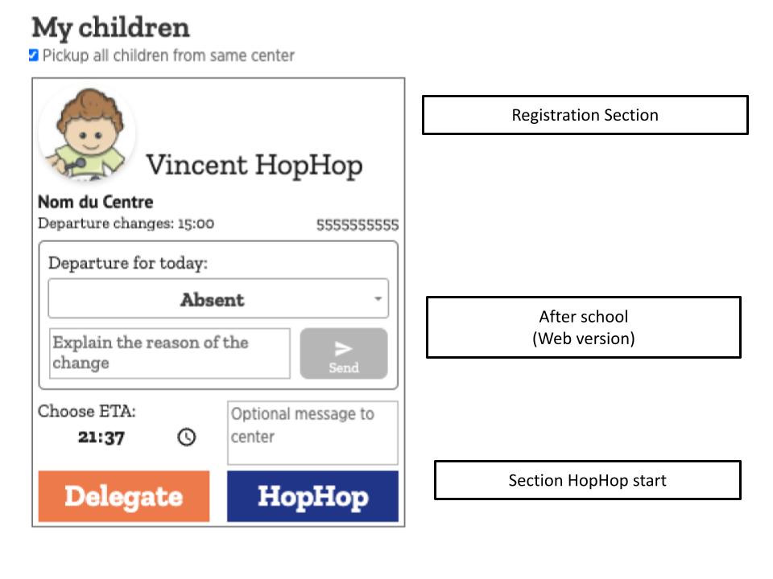This screenshot has height=579, width=773.
Task: Open the Absent departure dropdown
Action: [218, 299]
